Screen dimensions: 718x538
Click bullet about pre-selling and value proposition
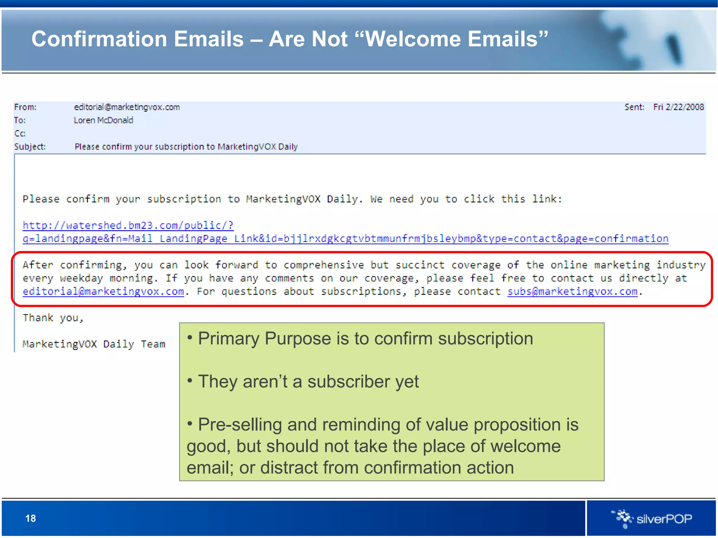click(x=382, y=446)
